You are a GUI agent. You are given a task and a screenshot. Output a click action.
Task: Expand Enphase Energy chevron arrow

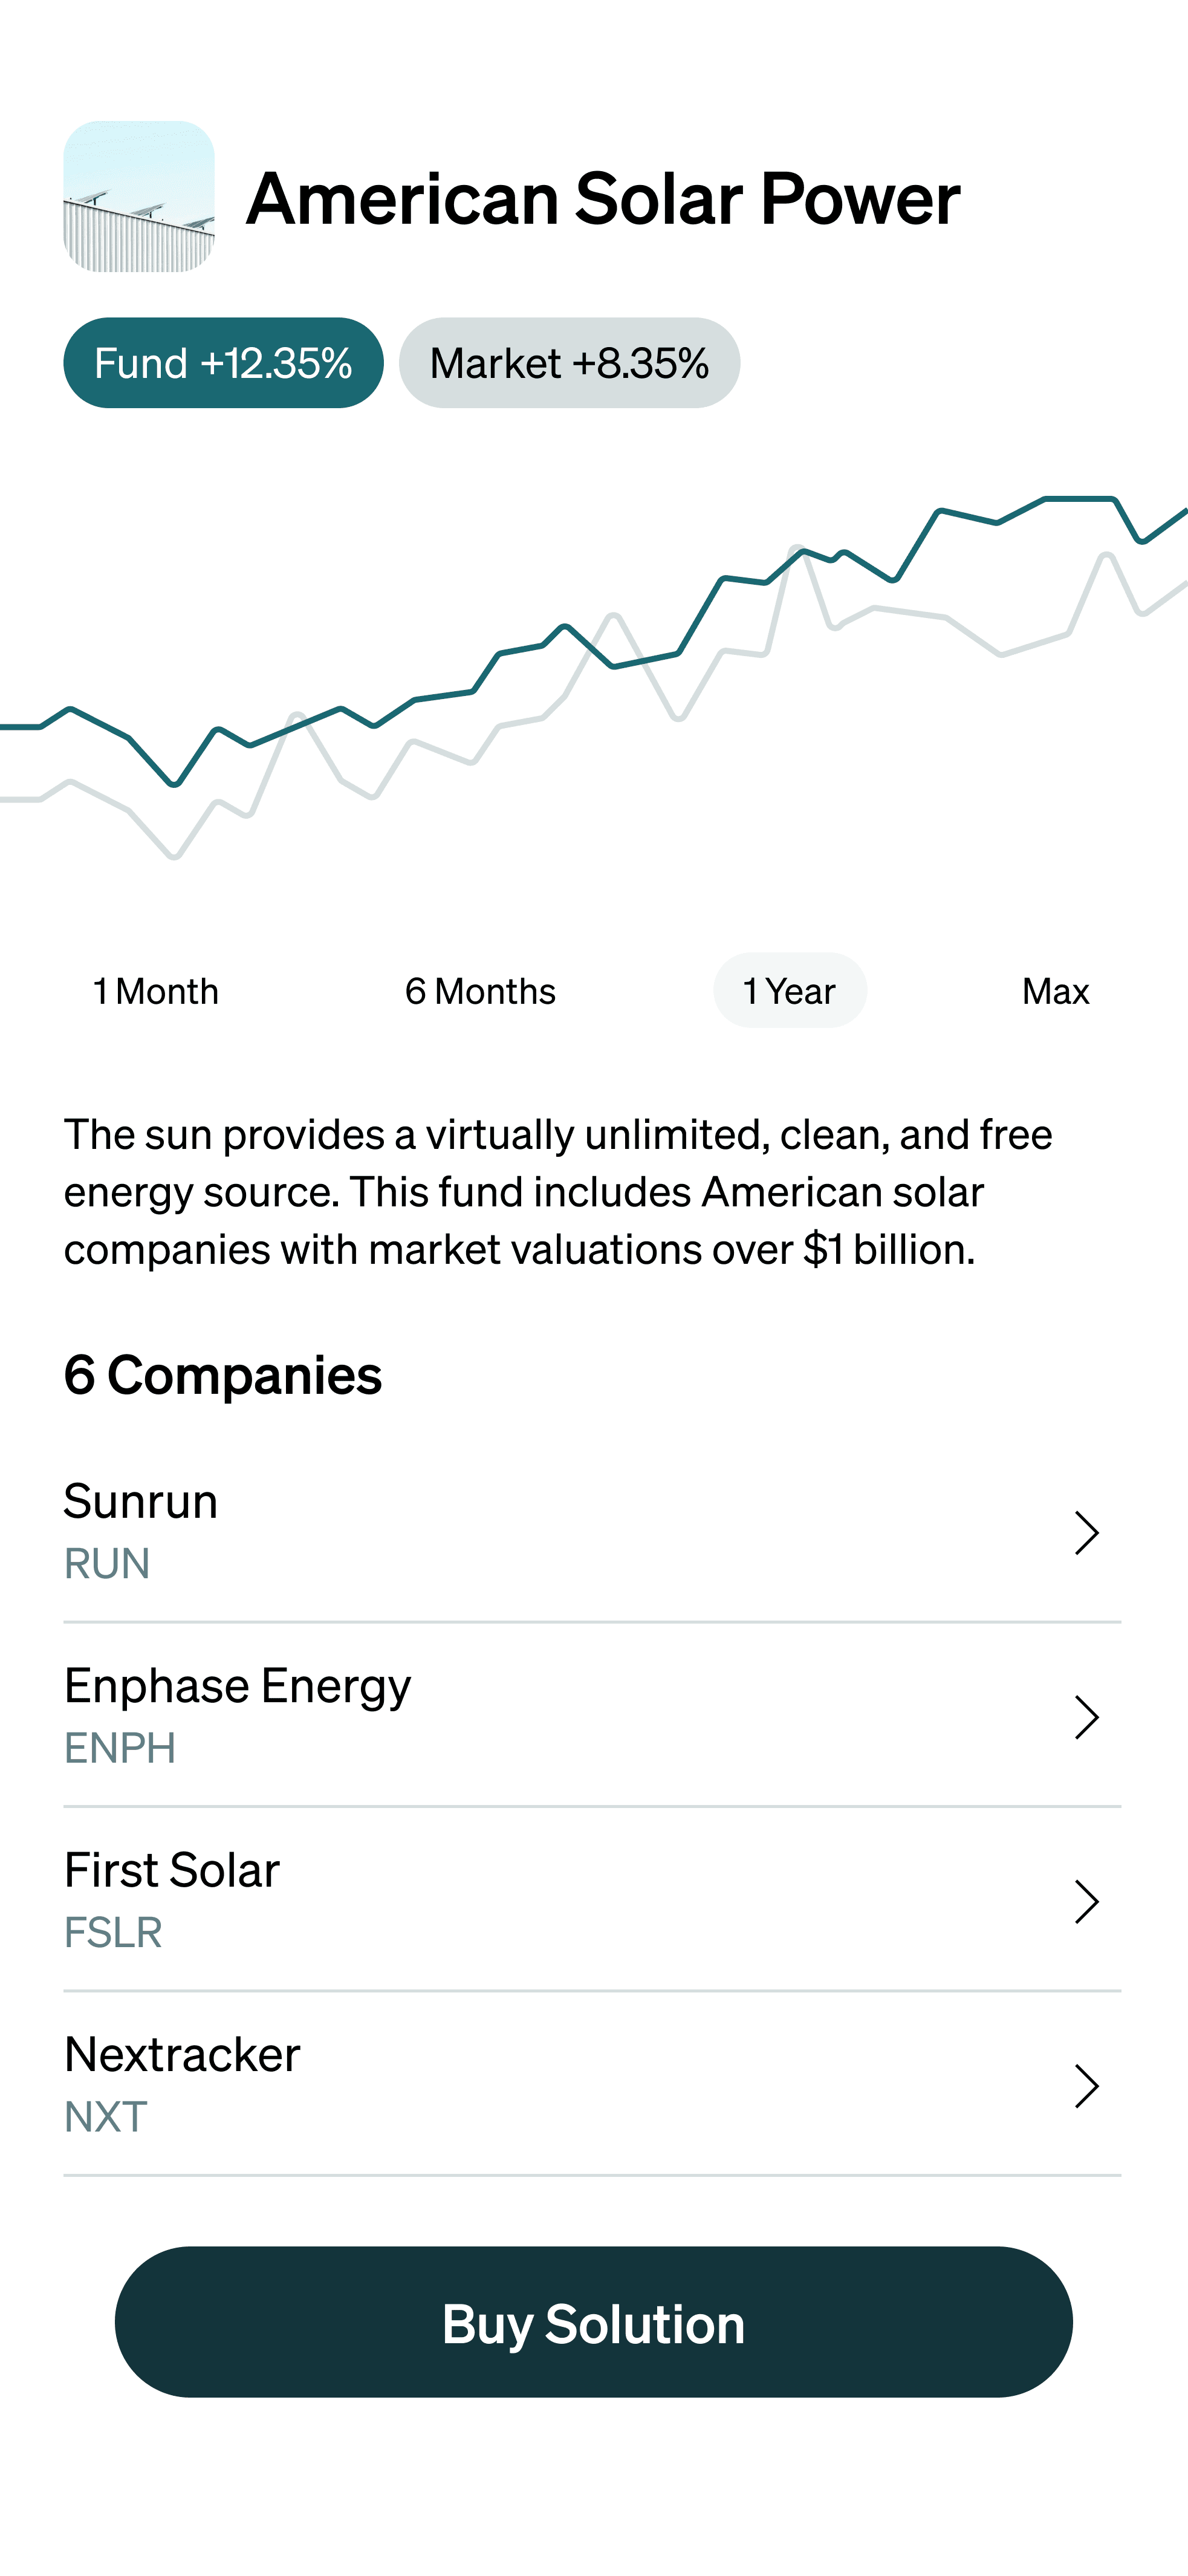click(1086, 1717)
